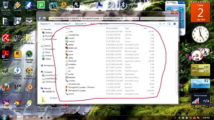
Task: Sort by Size column header
Action: [x=145, y=28]
